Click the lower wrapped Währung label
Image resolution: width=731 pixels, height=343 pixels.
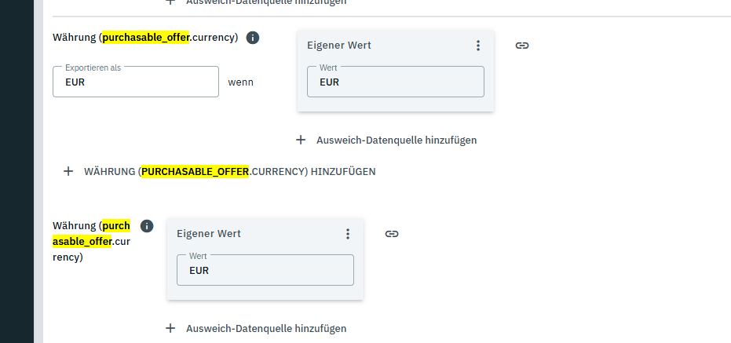tap(91, 241)
